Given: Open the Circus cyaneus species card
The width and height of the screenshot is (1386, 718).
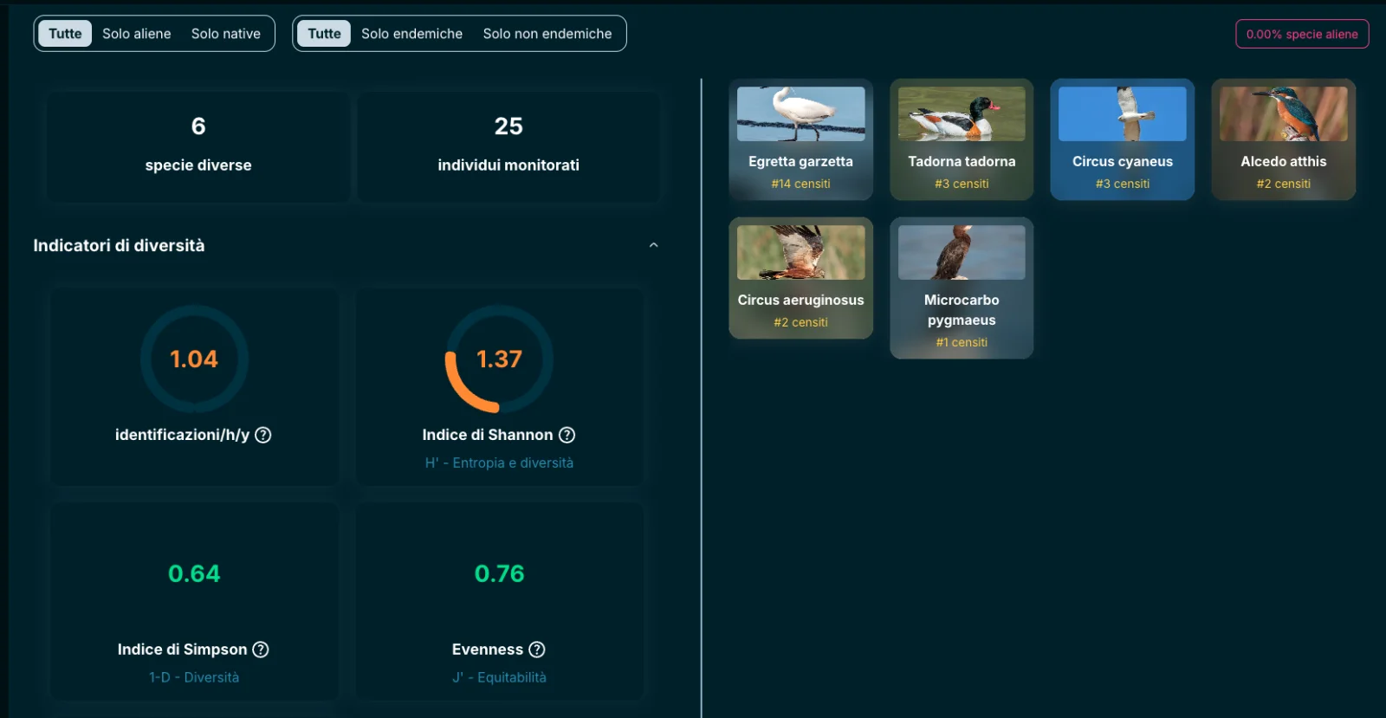Looking at the screenshot, I should 1123,139.
